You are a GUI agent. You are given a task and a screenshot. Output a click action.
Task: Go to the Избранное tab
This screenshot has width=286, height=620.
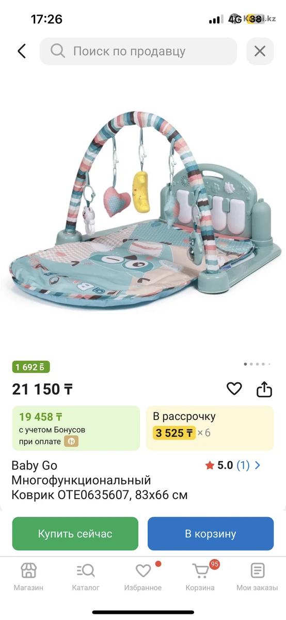[x=143, y=577]
